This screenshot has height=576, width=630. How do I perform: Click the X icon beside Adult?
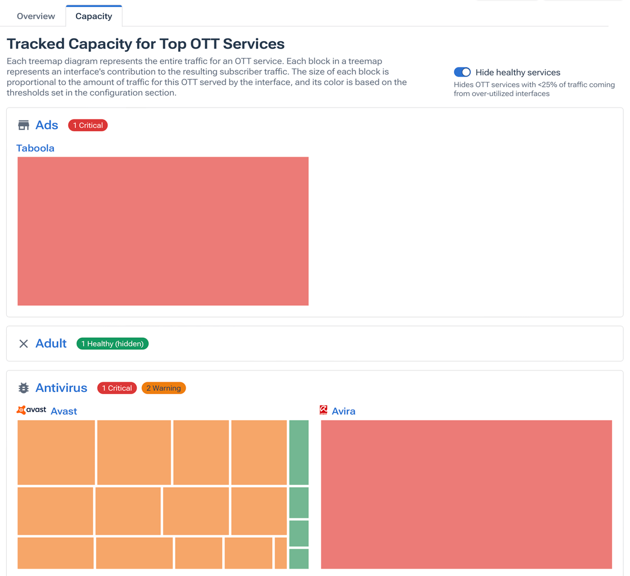click(23, 343)
